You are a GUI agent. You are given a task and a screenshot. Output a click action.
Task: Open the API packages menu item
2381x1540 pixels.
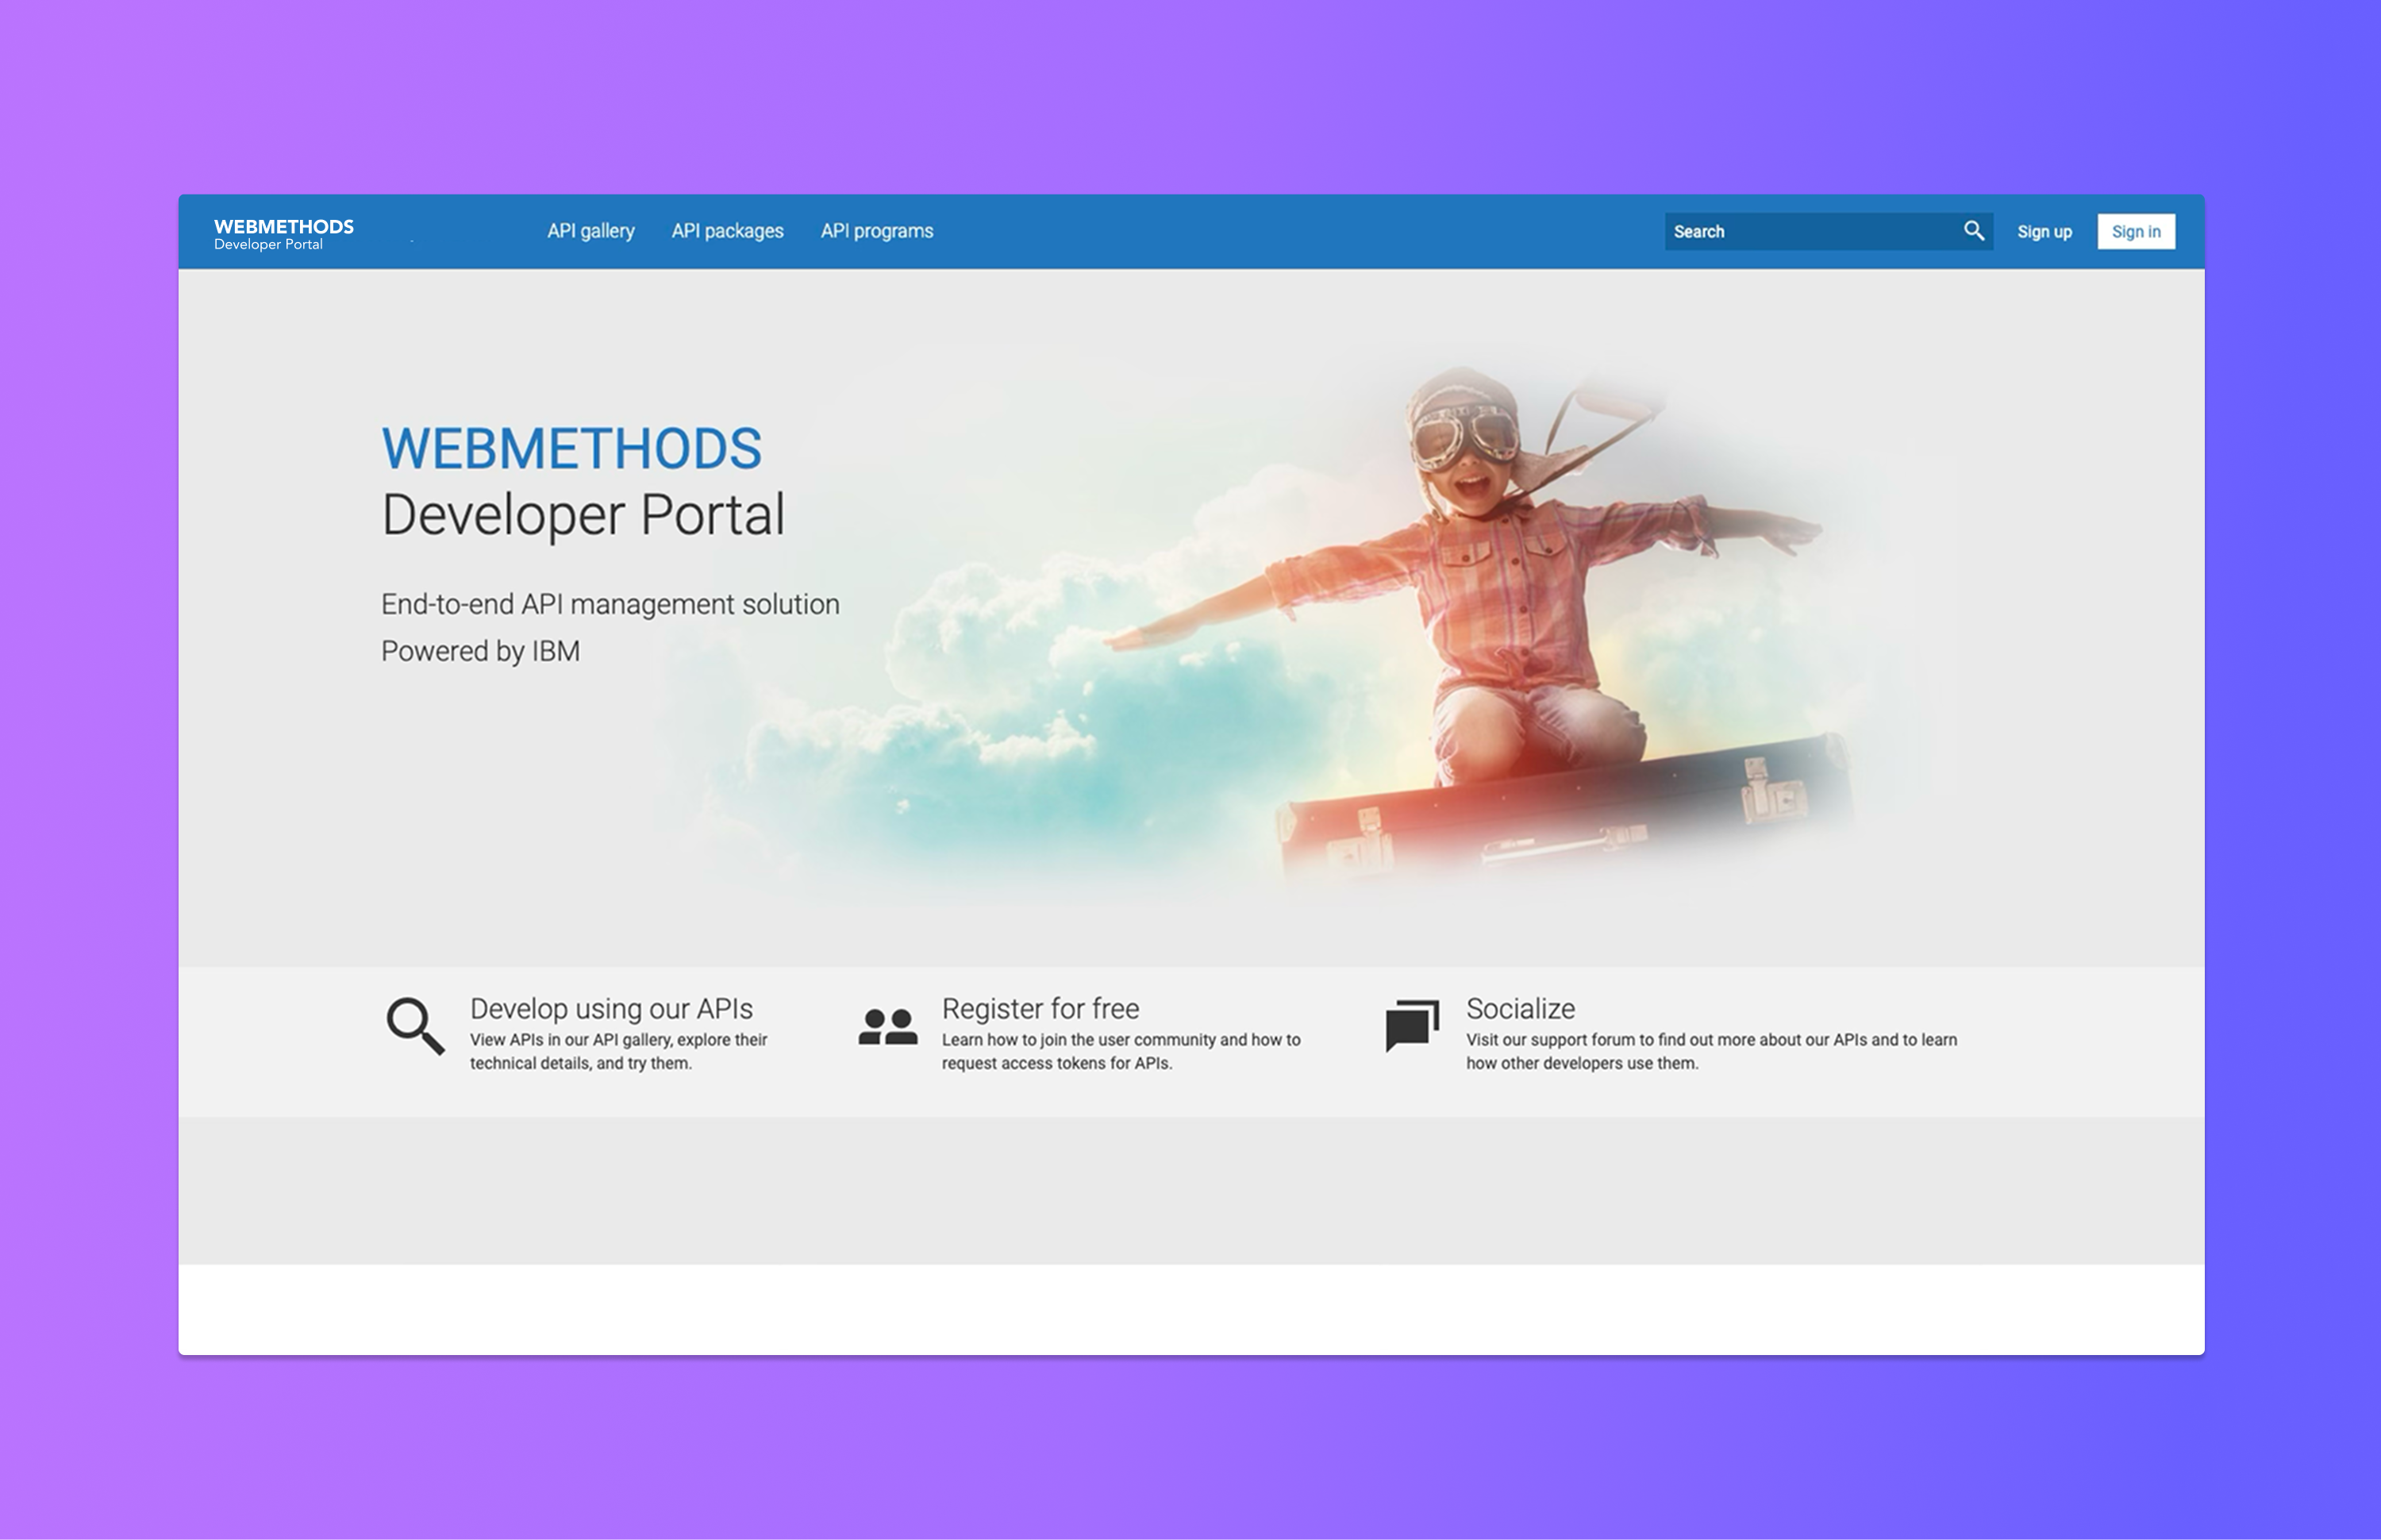point(728,231)
